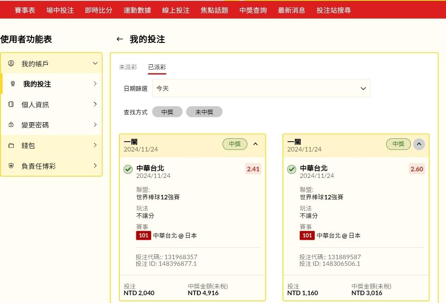Click 投注 ID 148396877.1 text

point(166,264)
